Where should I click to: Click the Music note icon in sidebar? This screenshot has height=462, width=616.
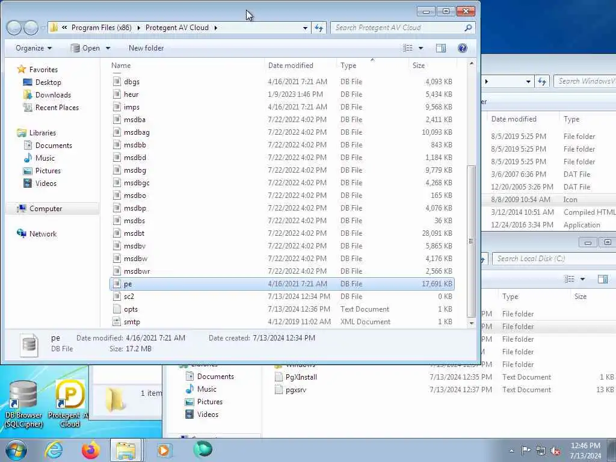click(x=28, y=158)
